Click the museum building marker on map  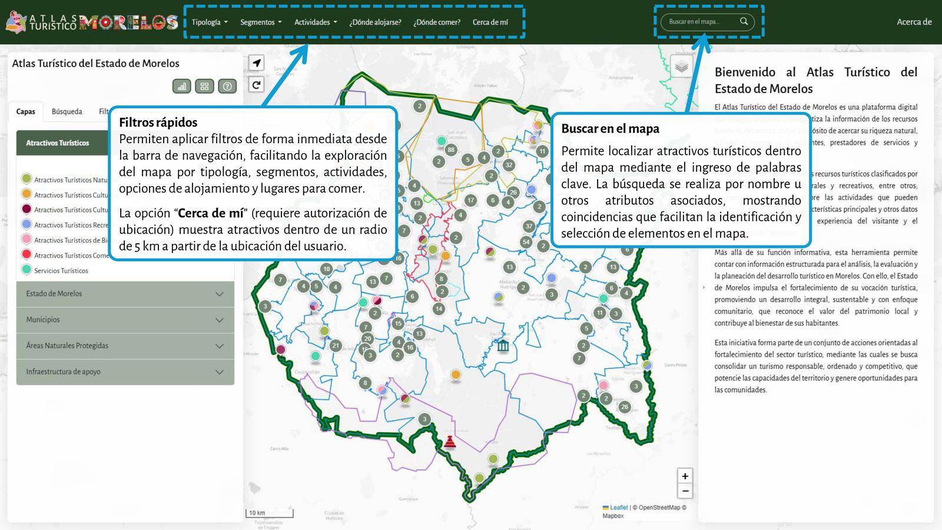coord(503,346)
